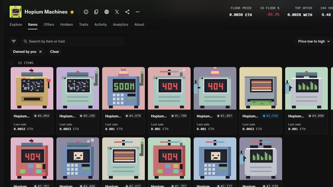Image resolution: width=333 pixels, height=187 pixels.
Task: Click the rarity rank #6,195 badge
Action: click(x=87, y=116)
